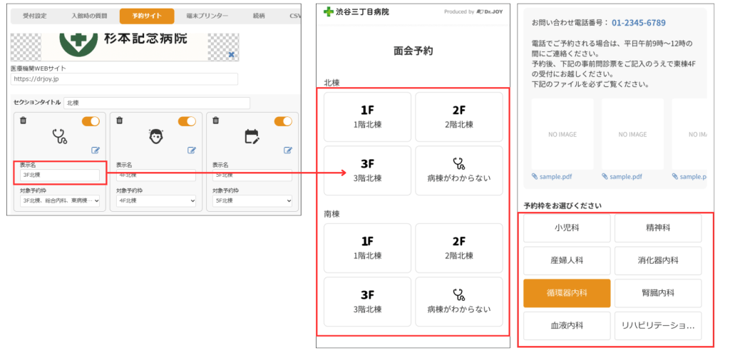Delete the first card with trash icon

click(x=23, y=121)
